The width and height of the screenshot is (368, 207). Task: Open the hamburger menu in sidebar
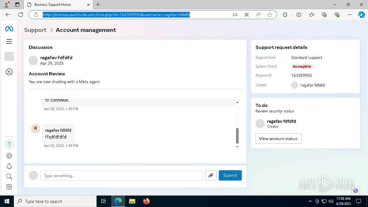click(9, 41)
